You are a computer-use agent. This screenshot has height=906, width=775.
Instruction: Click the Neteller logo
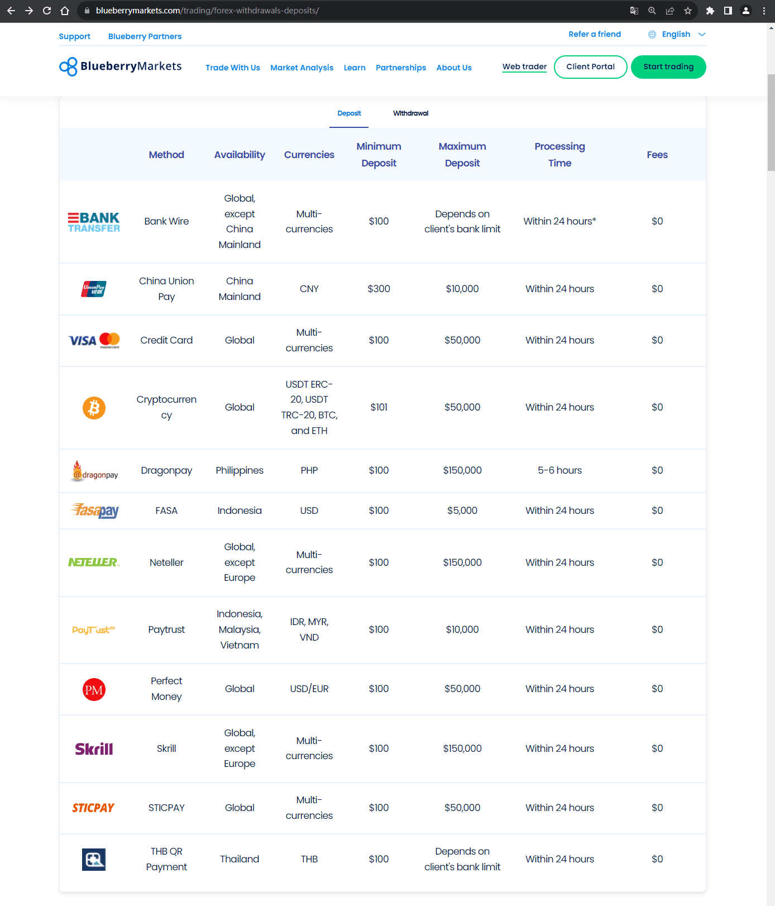pyautogui.click(x=94, y=562)
